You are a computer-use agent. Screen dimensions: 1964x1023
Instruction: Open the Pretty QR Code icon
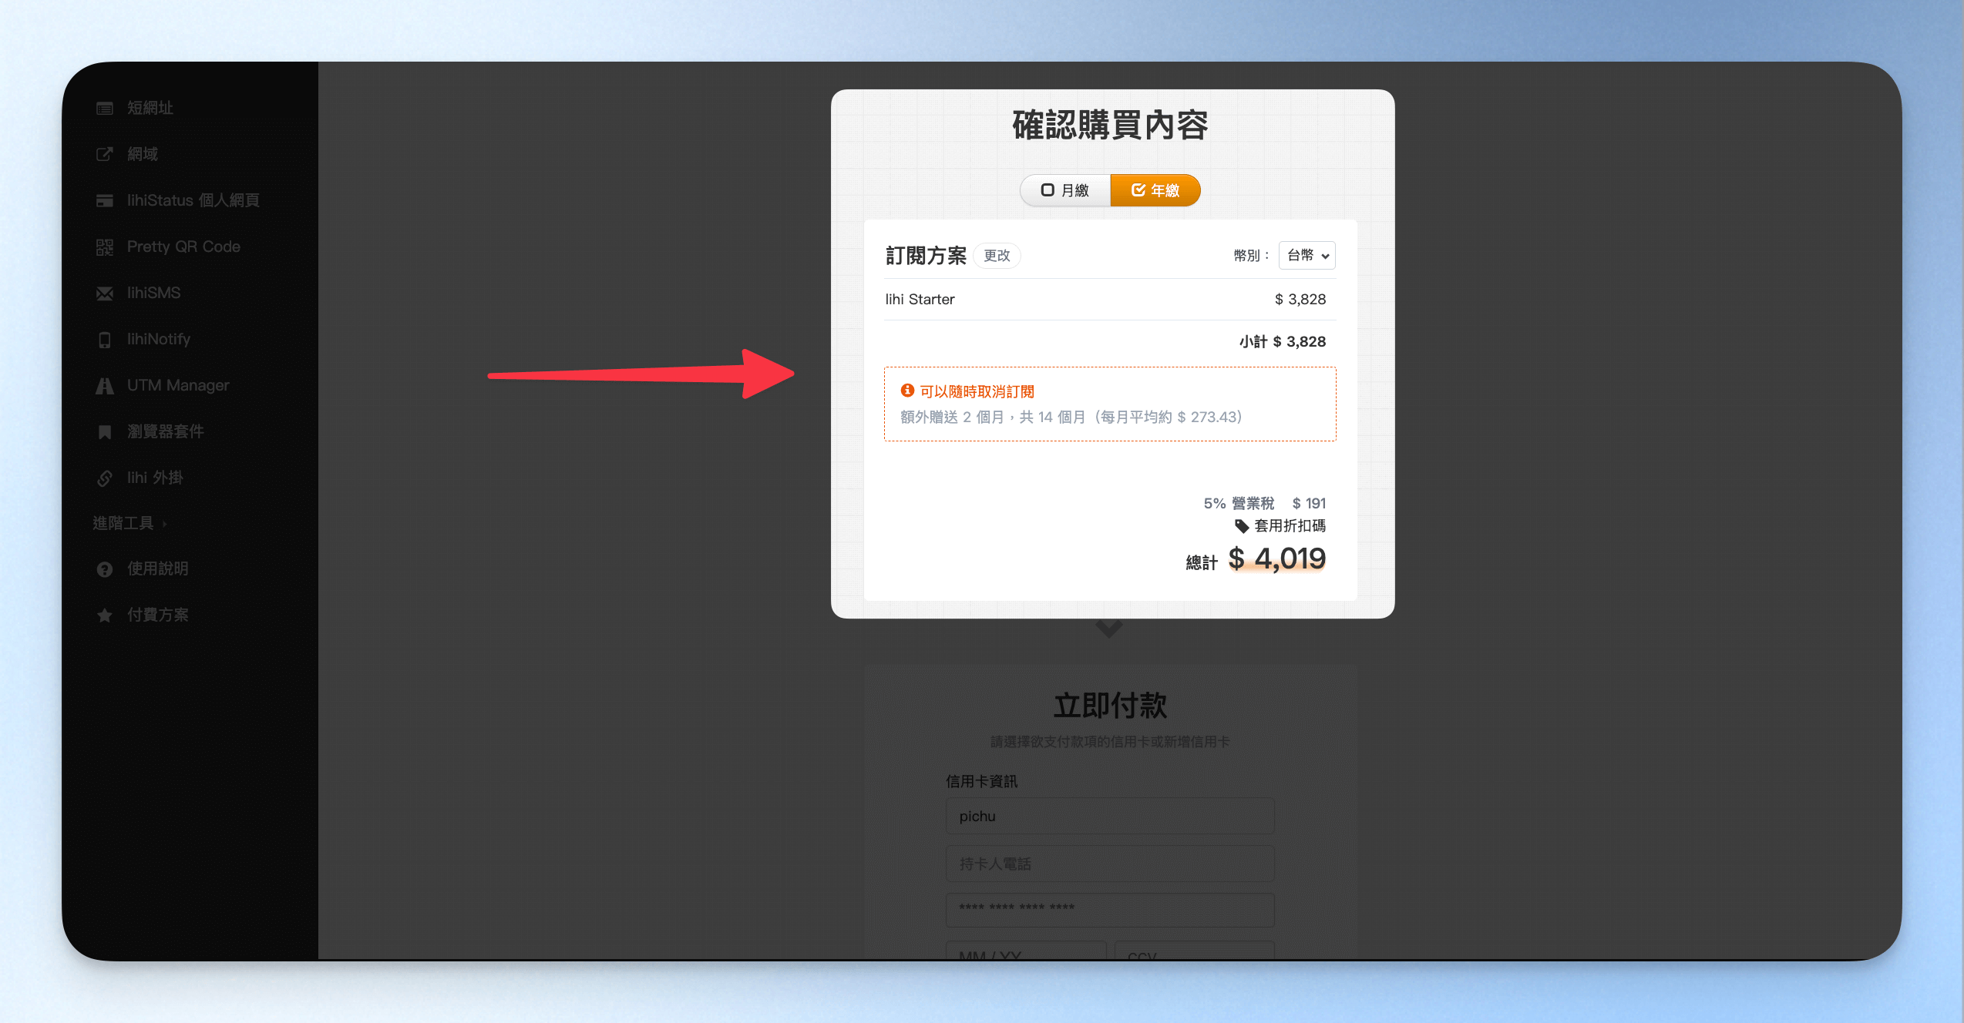[x=105, y=247]
